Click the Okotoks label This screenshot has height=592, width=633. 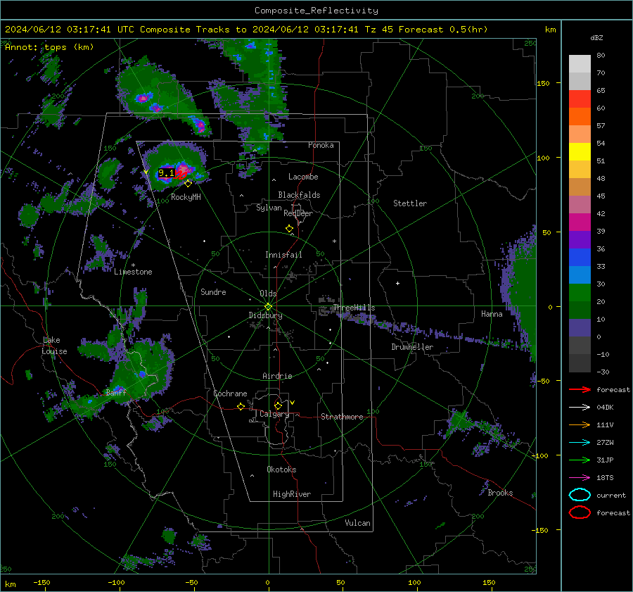click(x=281, y=470)
